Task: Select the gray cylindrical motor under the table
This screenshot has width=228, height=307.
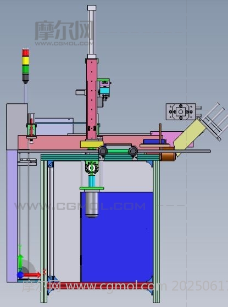Action: pos(92,205)
